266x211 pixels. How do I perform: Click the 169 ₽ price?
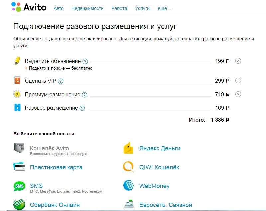click(x=222, y=108)
